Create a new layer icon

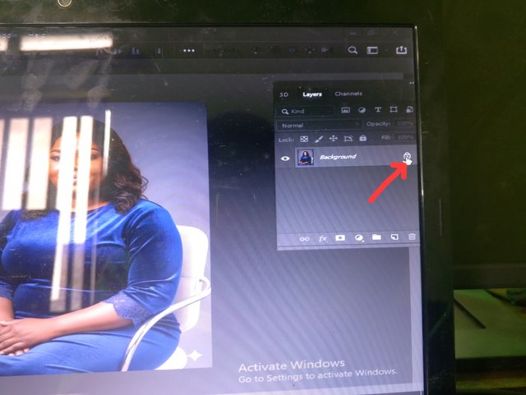394,237
